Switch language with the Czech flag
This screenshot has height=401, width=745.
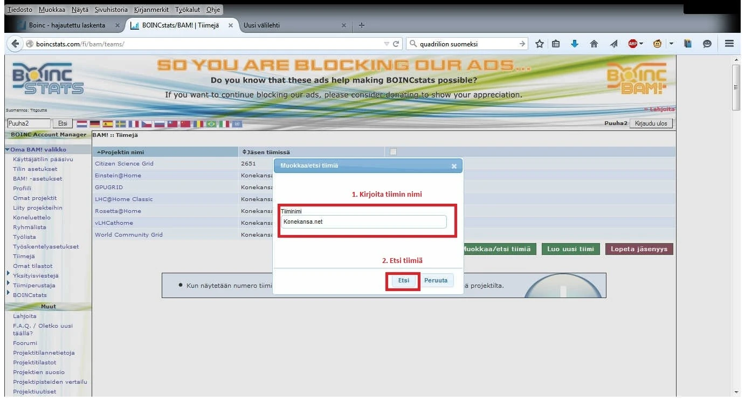pos(147,124)
